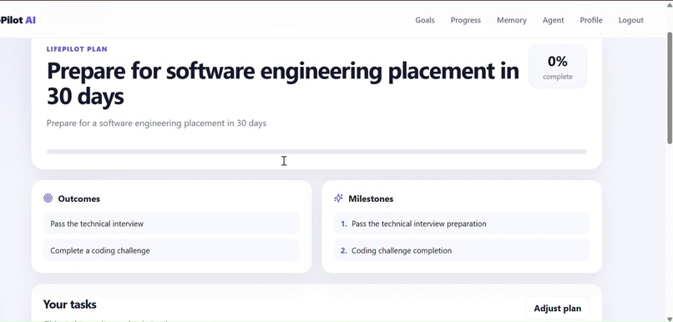Select milestone 'Pass the technical interview preparation'
Image resolution: width=673 pixels, height=322 pixels.
[x=462, y=224]
